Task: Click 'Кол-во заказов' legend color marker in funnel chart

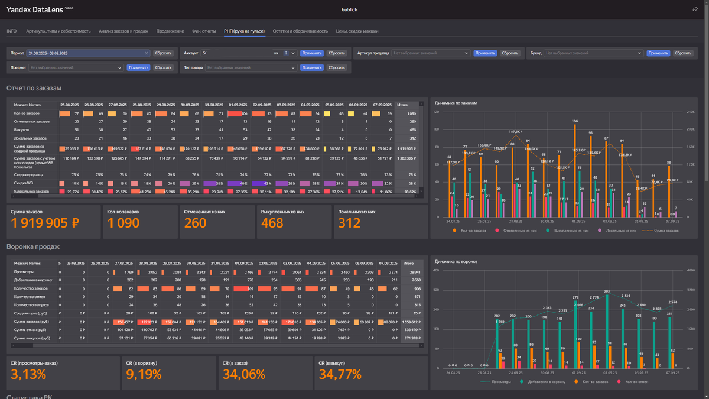Action: pyautogui.click(x=577, y=382)
